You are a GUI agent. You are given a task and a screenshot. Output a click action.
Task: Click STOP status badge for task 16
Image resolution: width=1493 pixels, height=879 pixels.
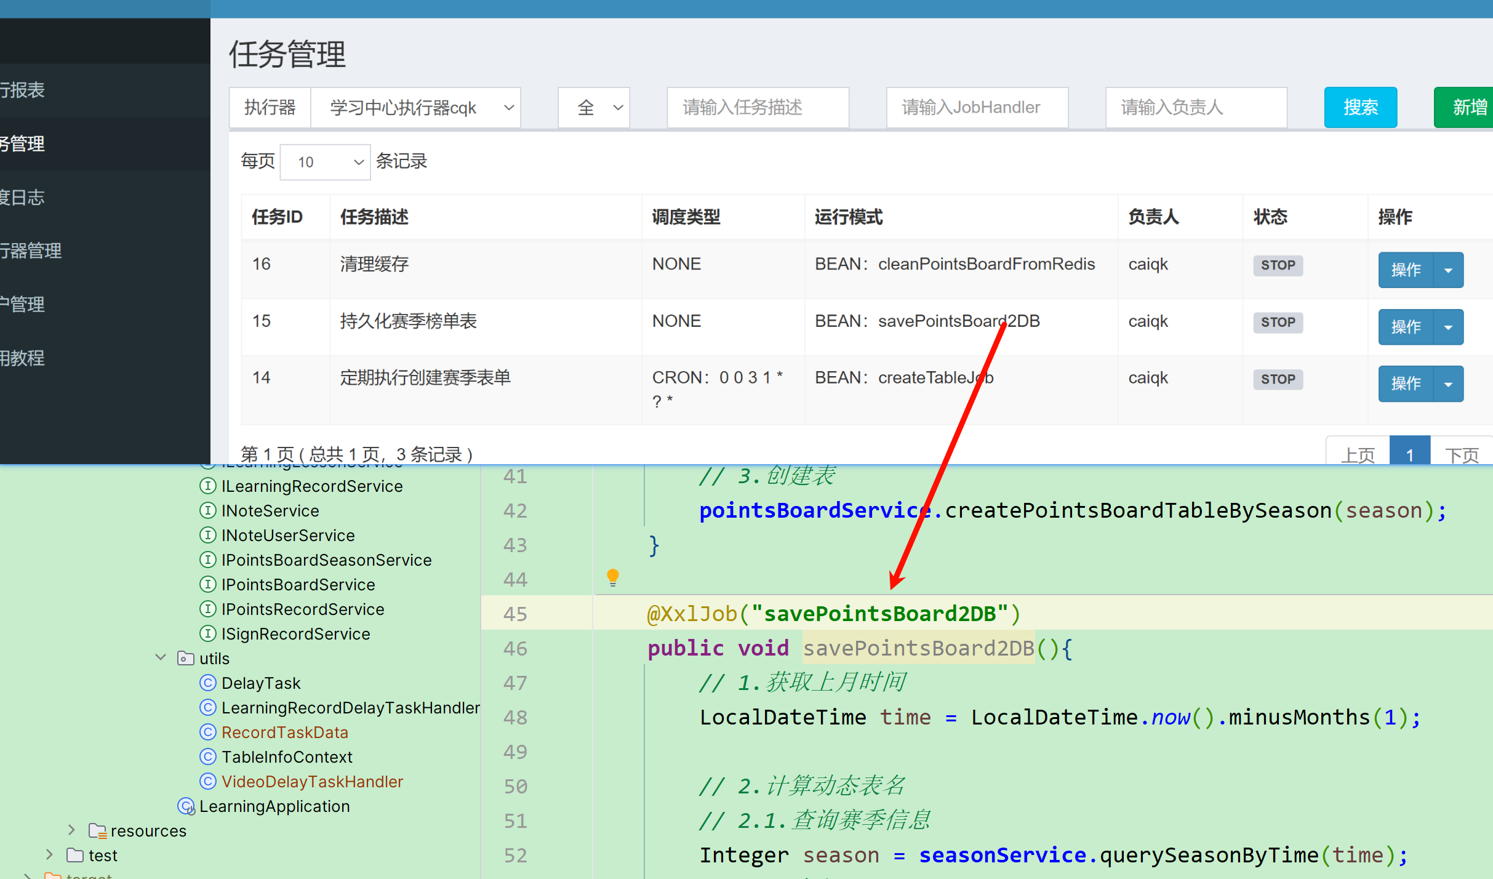pyautogui.click(x=1278, y=265)
